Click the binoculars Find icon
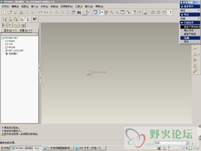The width and height of the screenshot is (201, 151). [79, 12]
